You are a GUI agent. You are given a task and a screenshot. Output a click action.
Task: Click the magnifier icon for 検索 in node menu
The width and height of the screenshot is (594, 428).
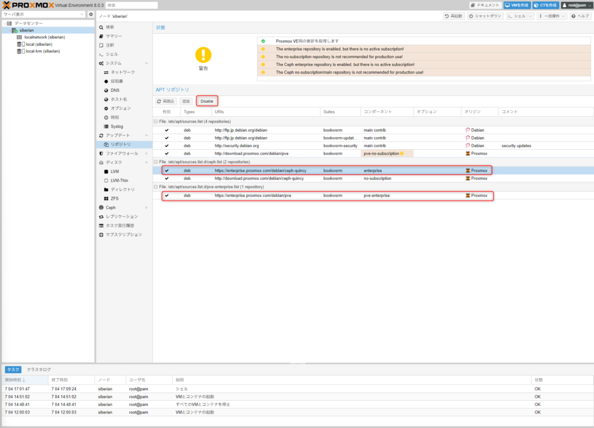(101, 27)
